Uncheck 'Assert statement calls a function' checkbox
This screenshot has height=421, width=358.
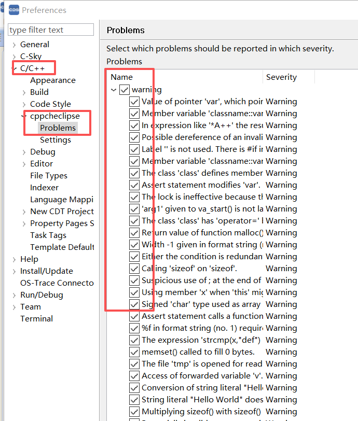pyautogui.click(x=134, y=316)
